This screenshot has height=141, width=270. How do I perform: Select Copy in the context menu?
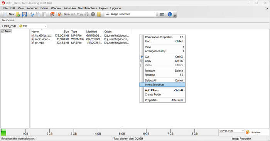click(162, 61)
